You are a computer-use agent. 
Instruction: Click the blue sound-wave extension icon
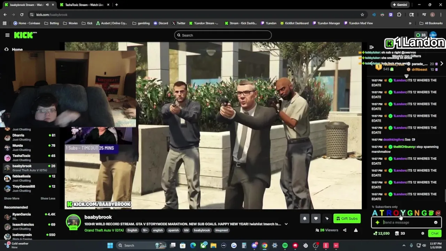(x=374, y=15)
